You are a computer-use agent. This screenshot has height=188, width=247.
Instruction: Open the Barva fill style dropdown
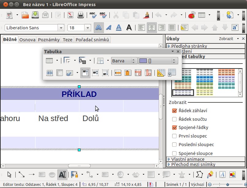click(x=124, y=61)
